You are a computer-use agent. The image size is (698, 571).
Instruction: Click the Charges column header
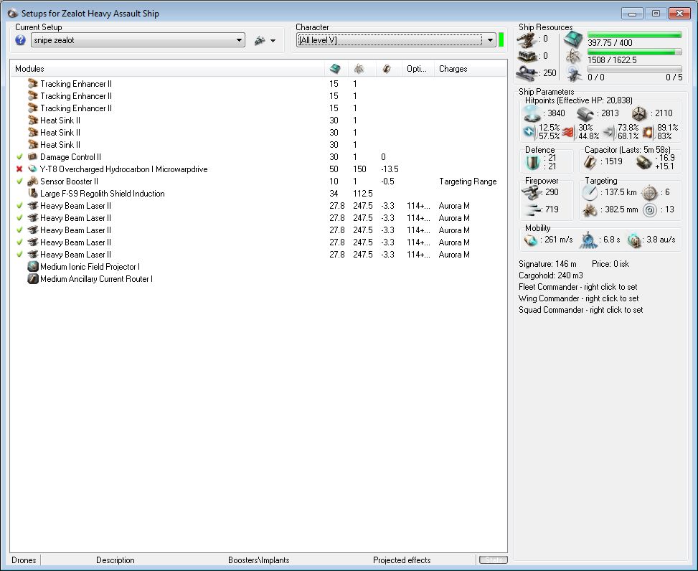(471, 69)
